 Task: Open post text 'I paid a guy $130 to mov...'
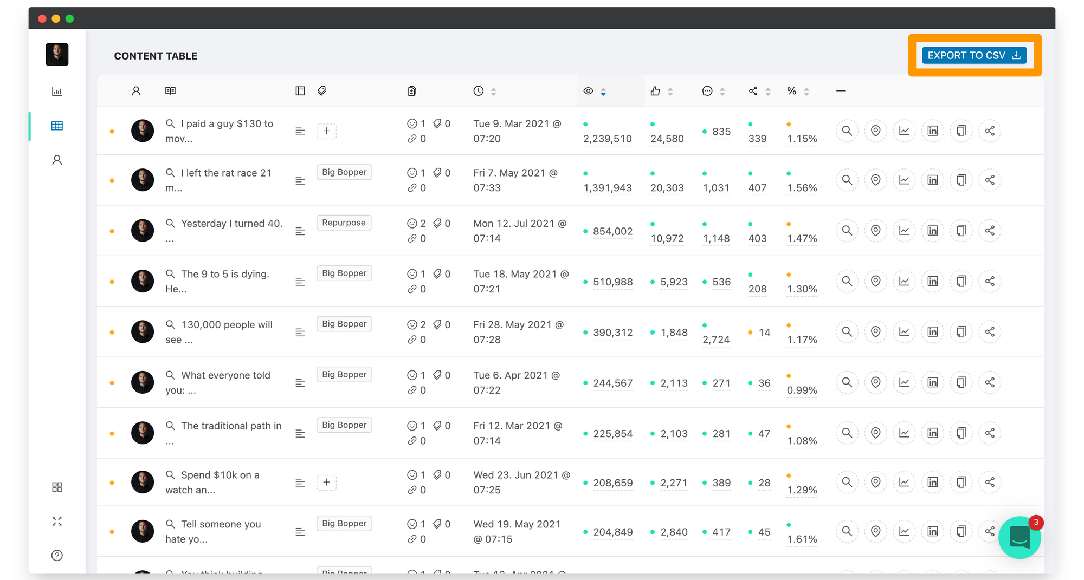(x=220, y=131)
